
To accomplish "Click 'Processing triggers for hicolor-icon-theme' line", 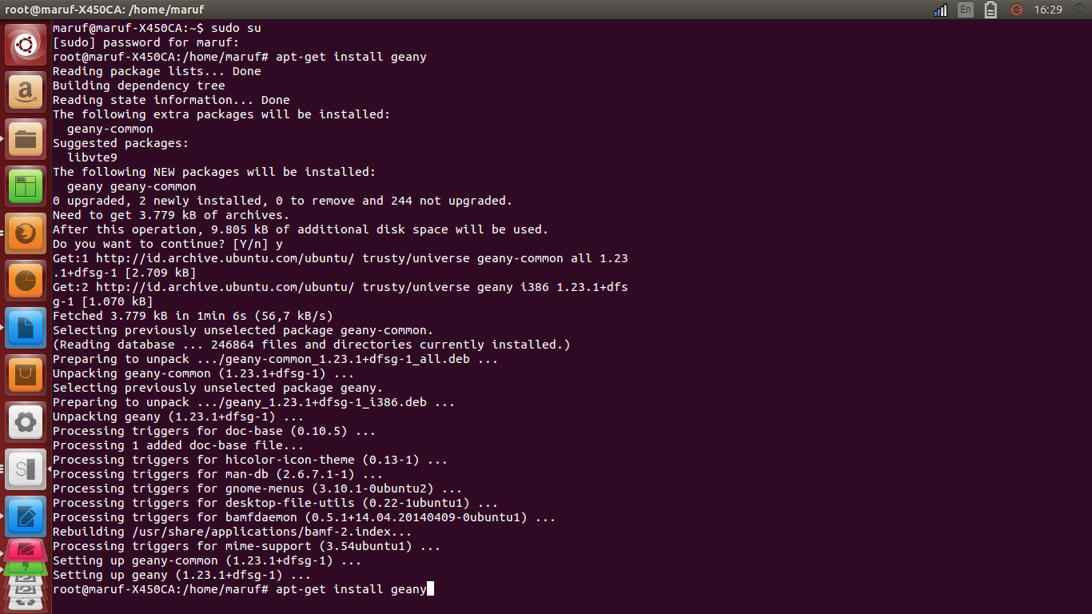I will (250, 460).
